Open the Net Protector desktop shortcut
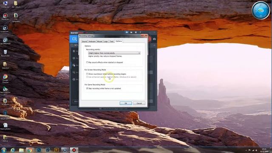This screenshot has height=153, width=272. pos(5,91)
